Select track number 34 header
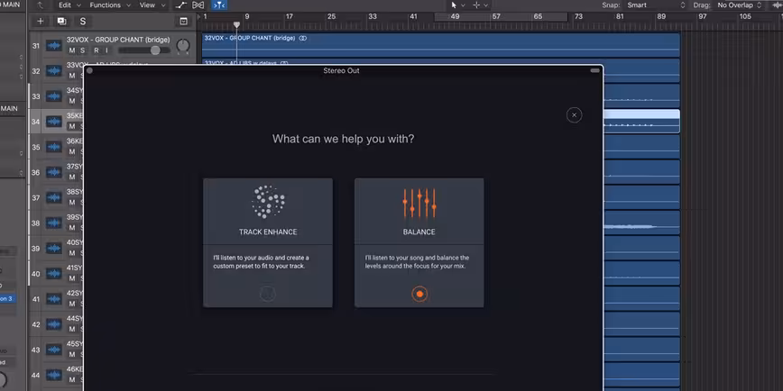The height and width of the screenshot is (391, 783). pyautogui.click(x=35, y=122)
